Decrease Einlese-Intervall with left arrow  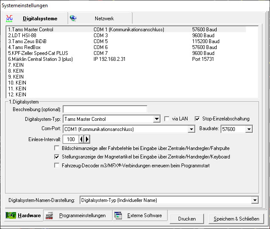[x=82, y=139]
